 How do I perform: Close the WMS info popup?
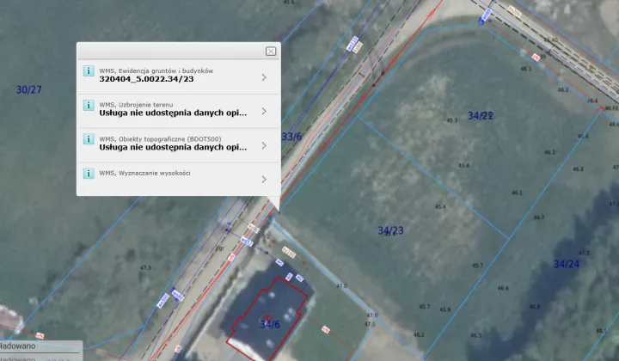tap(271, 52)
